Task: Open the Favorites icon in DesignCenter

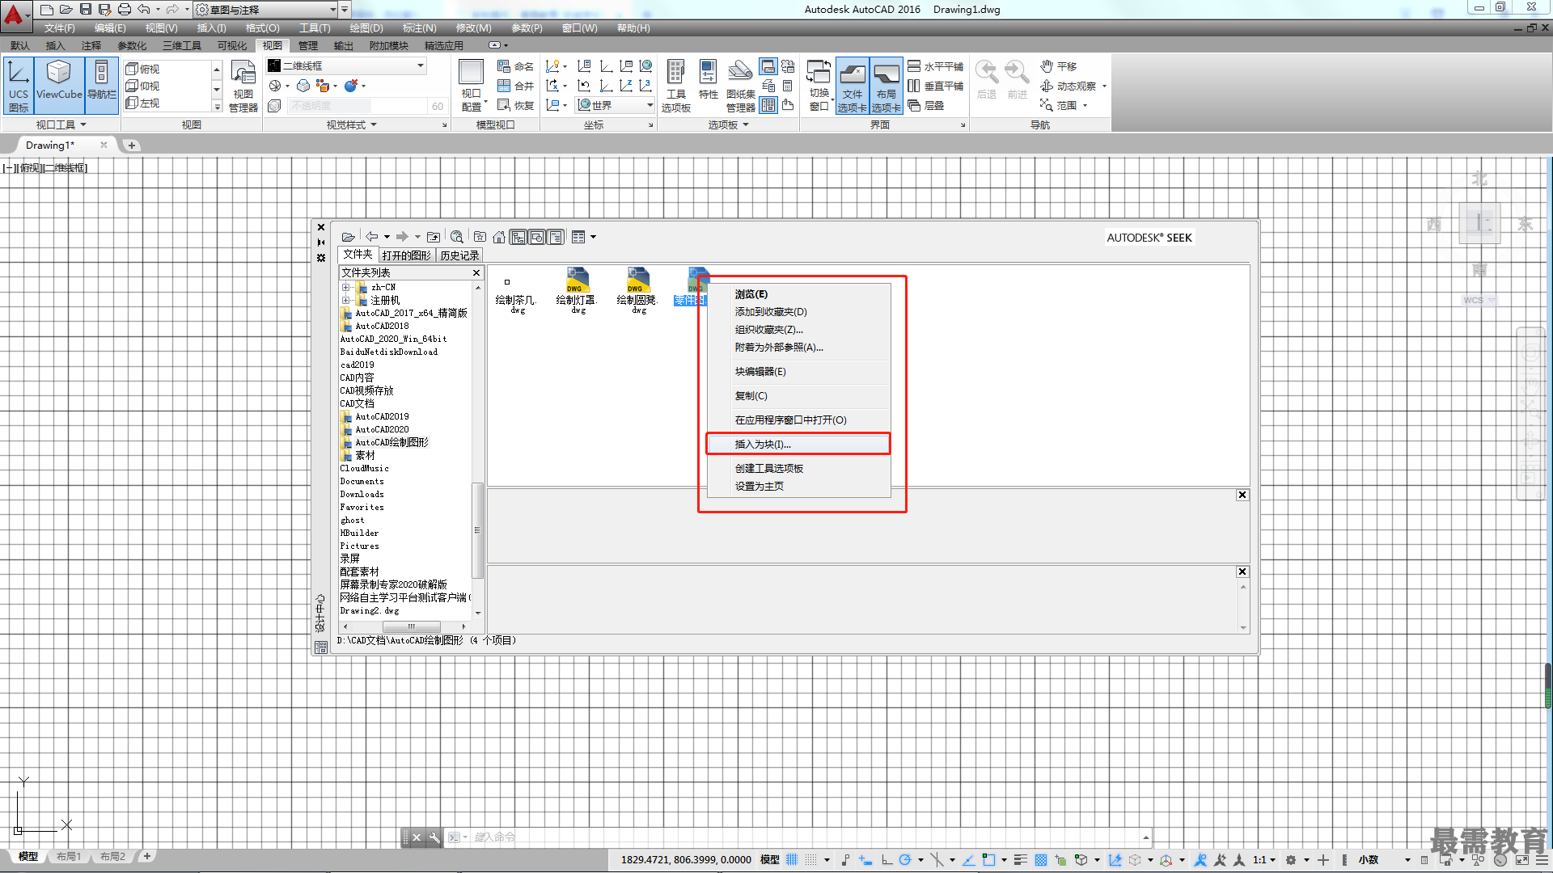Action: pos(480,237)
